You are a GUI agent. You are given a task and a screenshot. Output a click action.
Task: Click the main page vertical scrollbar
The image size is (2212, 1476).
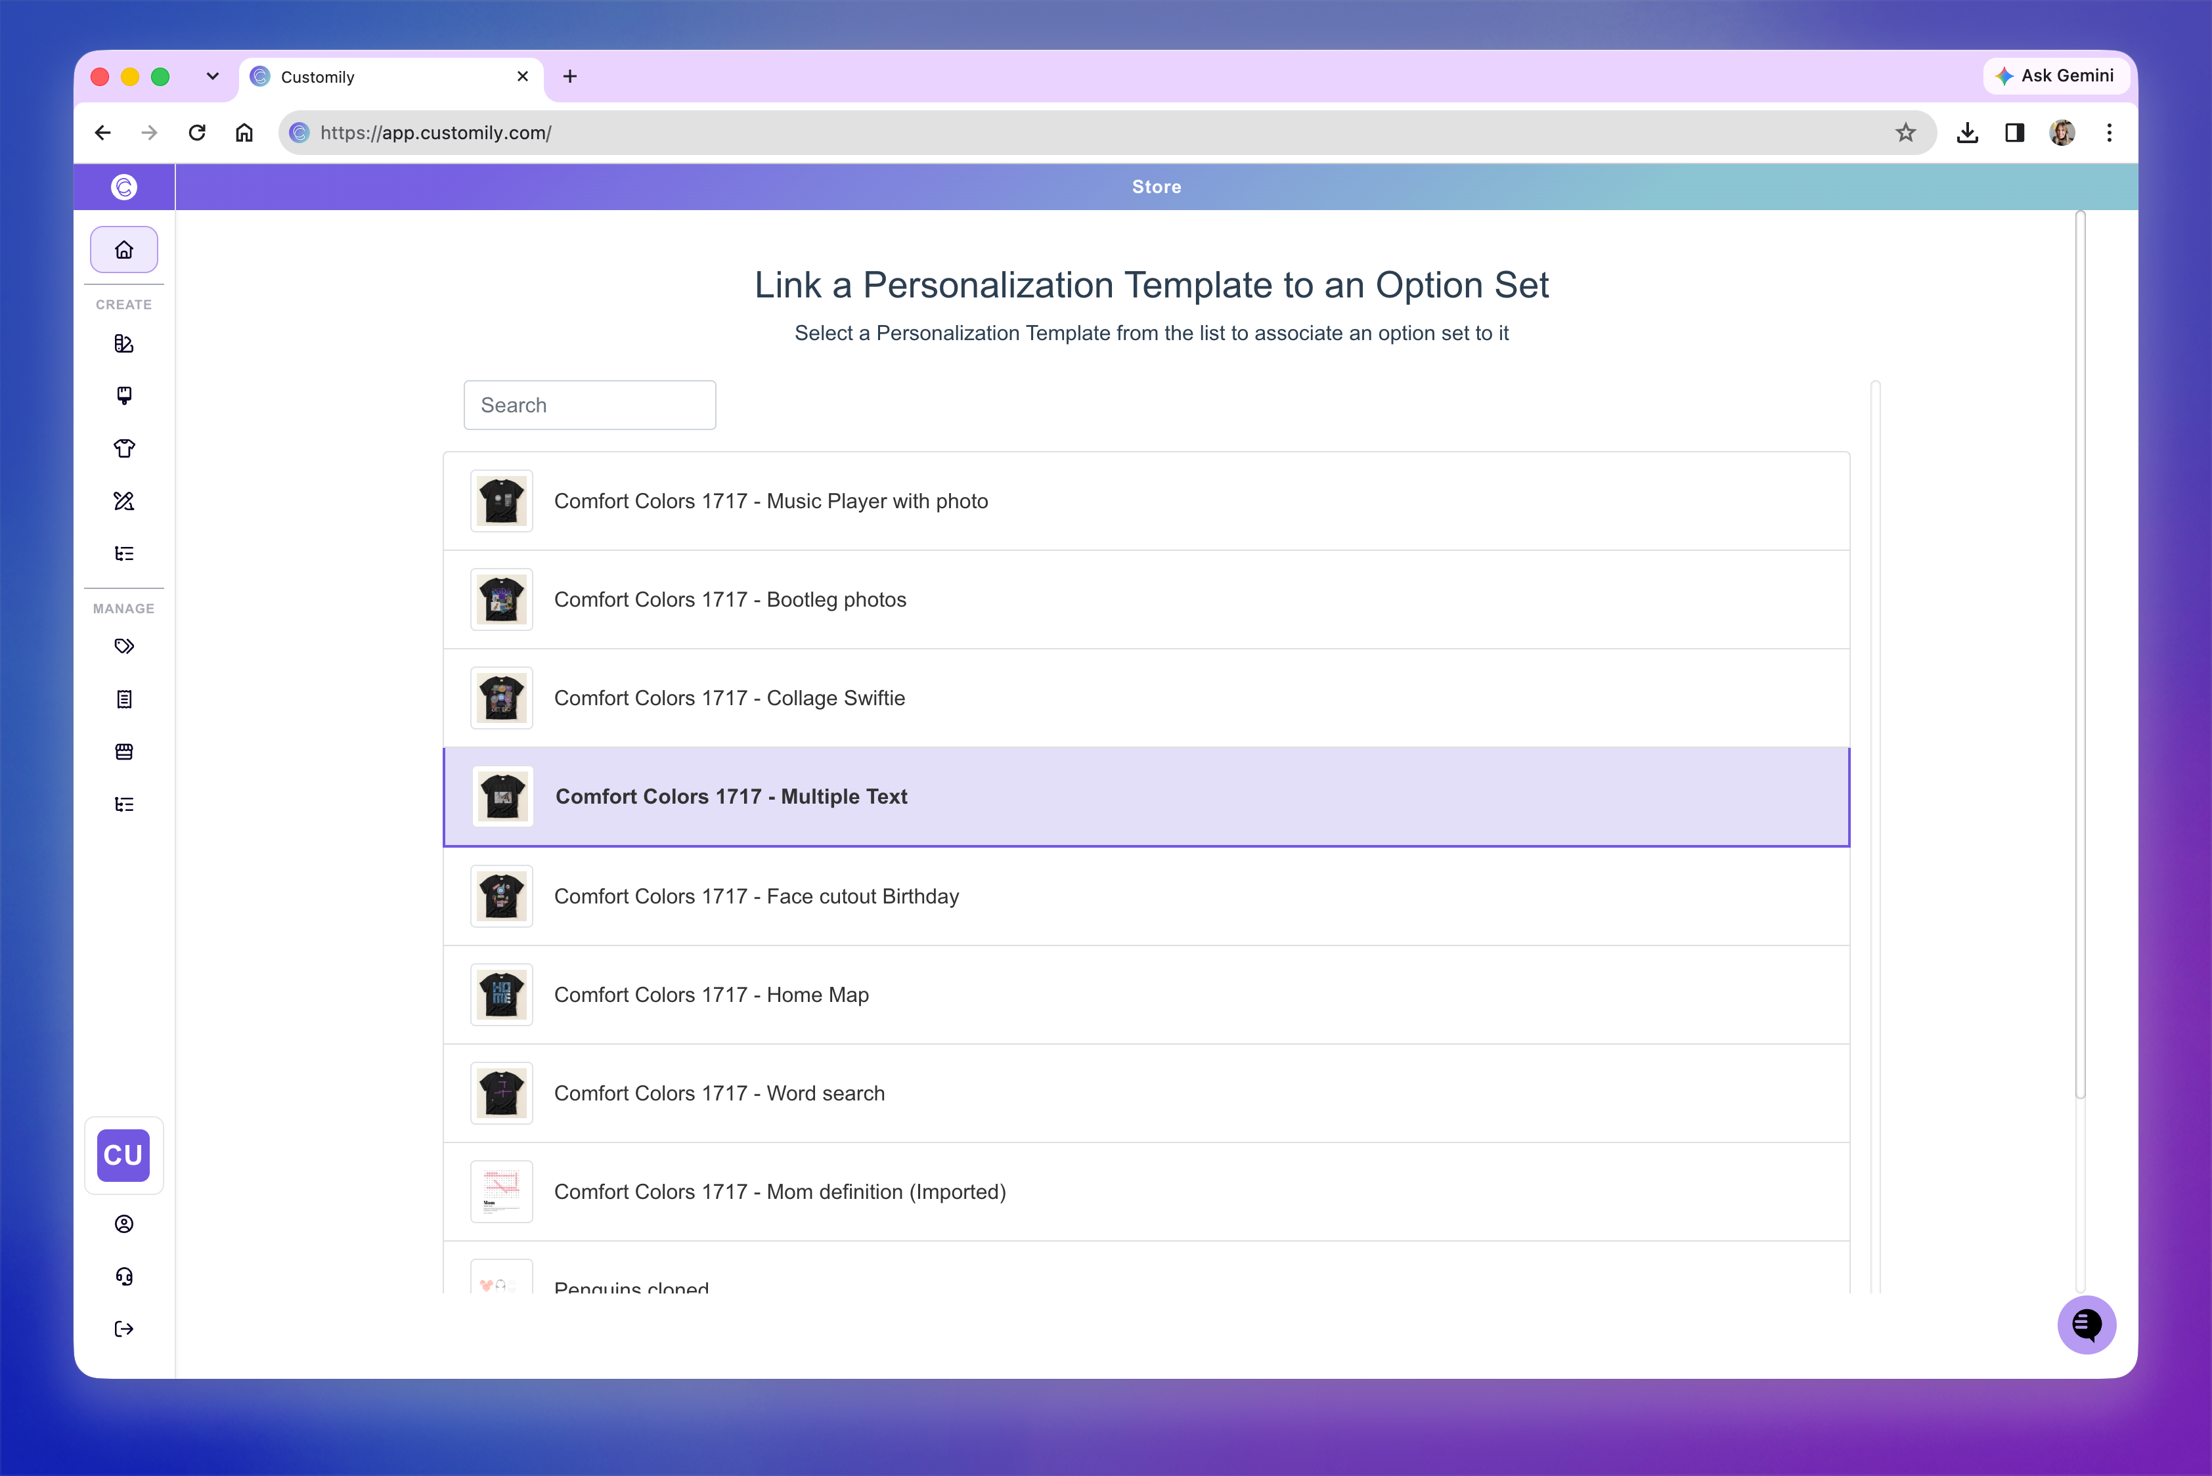click(2080, 654)
